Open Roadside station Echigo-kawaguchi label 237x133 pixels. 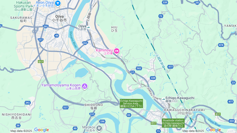[x=173, y=123]
